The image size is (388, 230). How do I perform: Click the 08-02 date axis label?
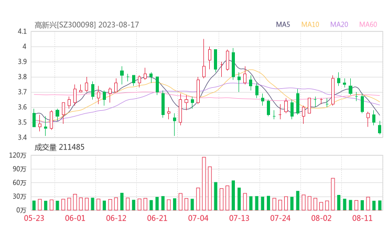322,218
